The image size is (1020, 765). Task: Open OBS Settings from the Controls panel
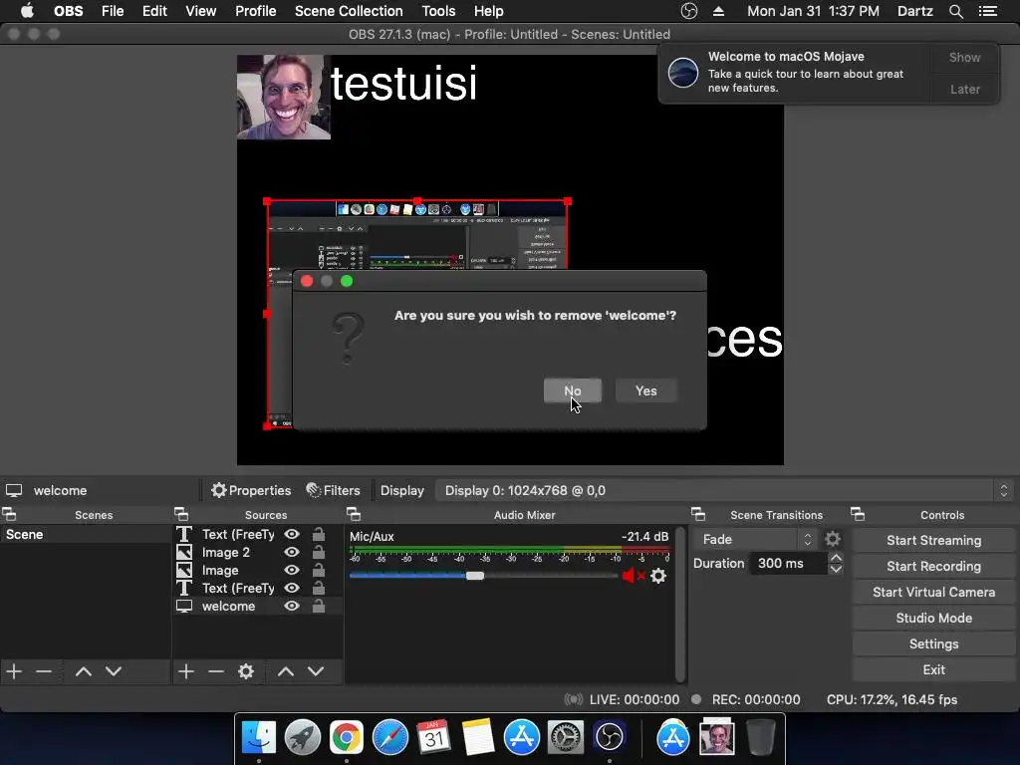[x=933, y=644]
